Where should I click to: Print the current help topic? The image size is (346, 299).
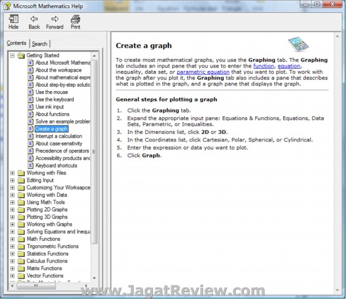(76, 19)
